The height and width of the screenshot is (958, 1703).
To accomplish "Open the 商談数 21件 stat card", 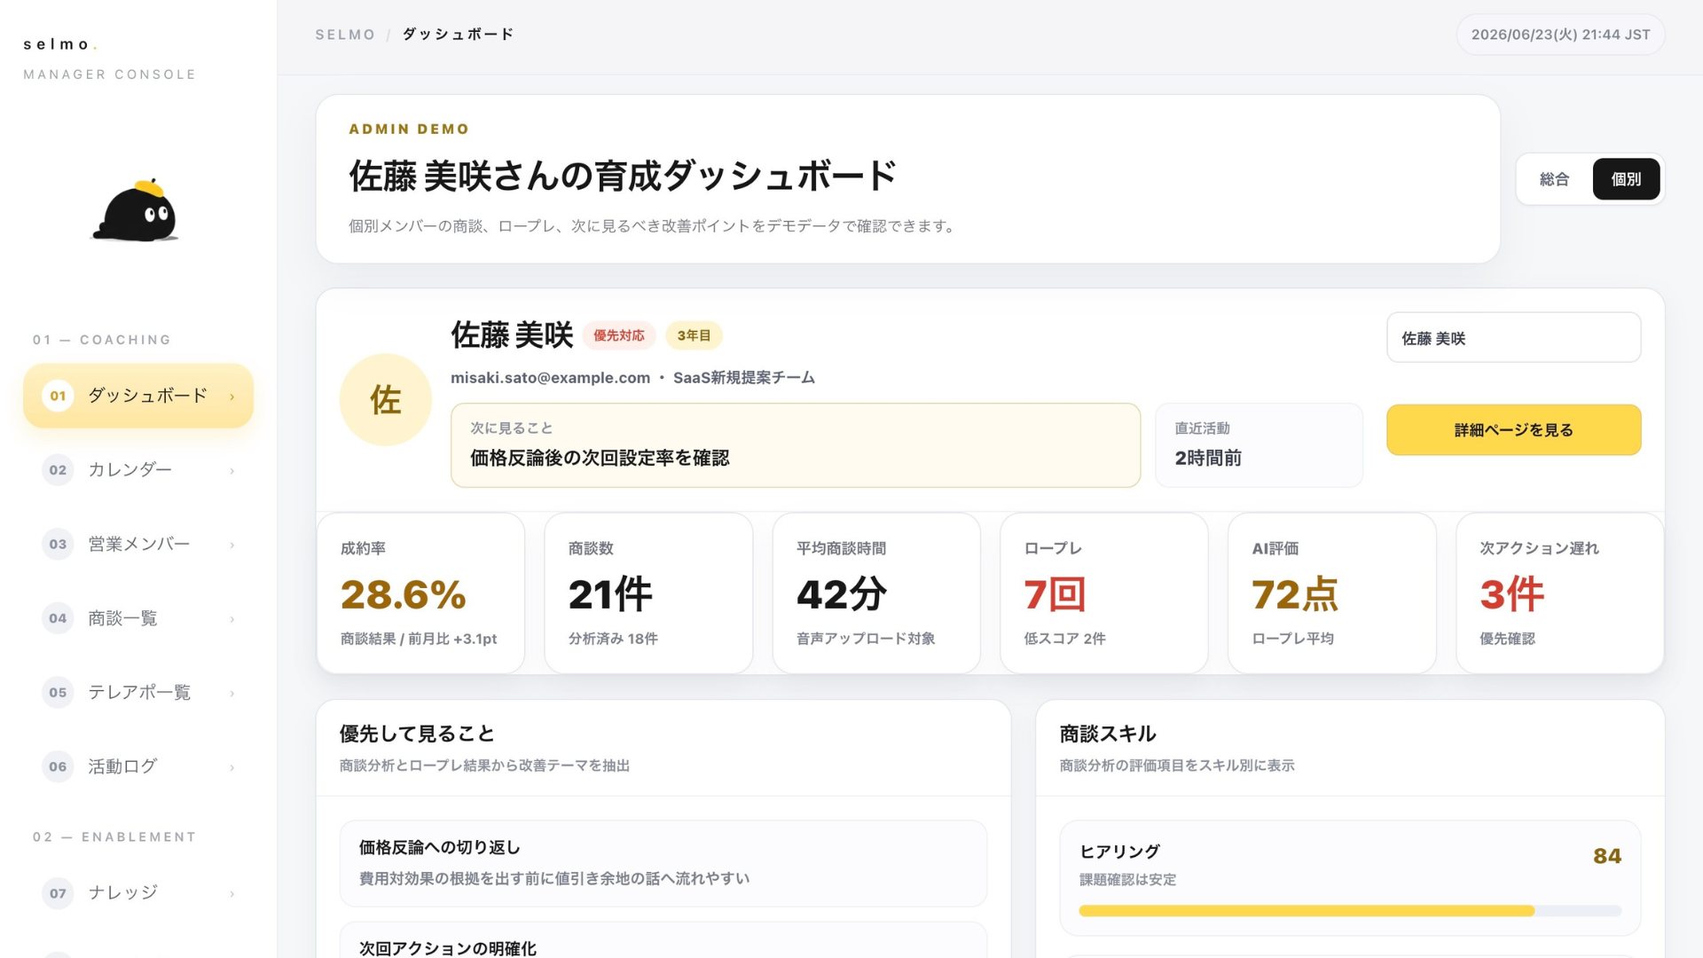I will pyautogui.click(x=648, y=593).
